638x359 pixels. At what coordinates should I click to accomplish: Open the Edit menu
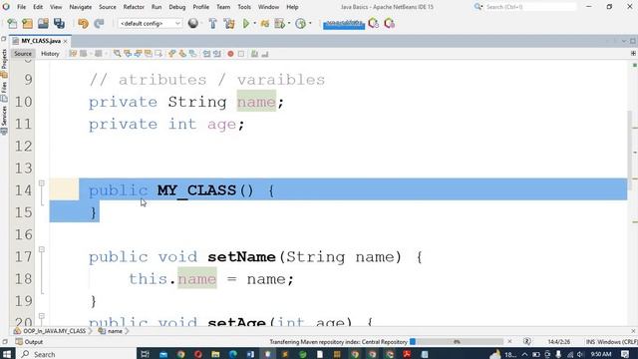(38, 7)
